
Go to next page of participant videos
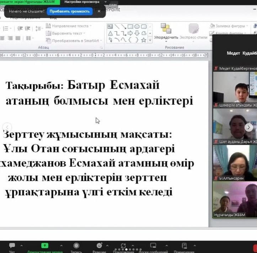[x=249, y=127]
